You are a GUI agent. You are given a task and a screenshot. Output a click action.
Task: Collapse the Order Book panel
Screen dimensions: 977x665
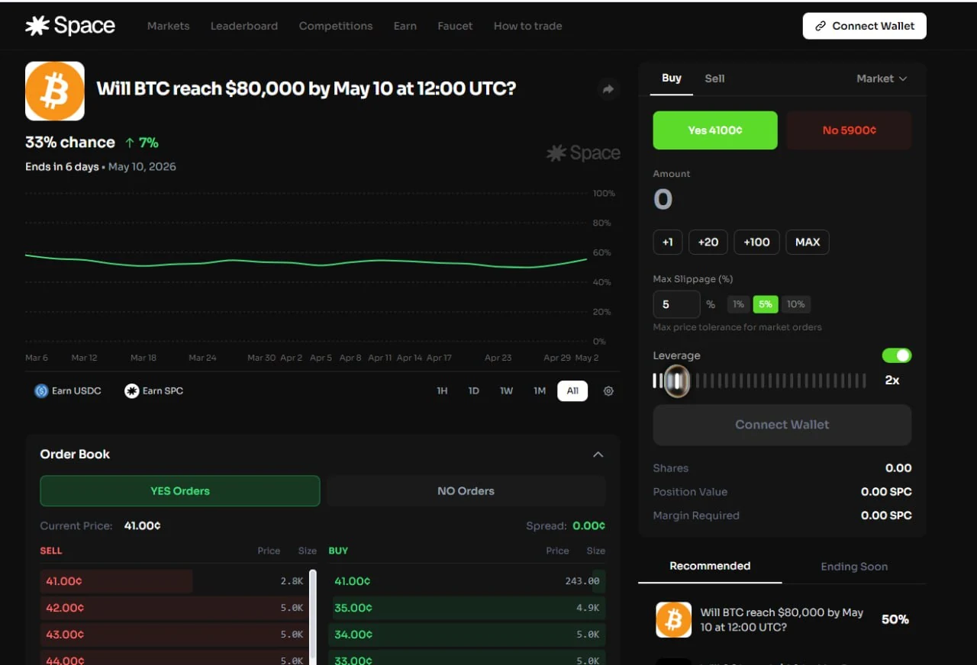click(598, 455)
